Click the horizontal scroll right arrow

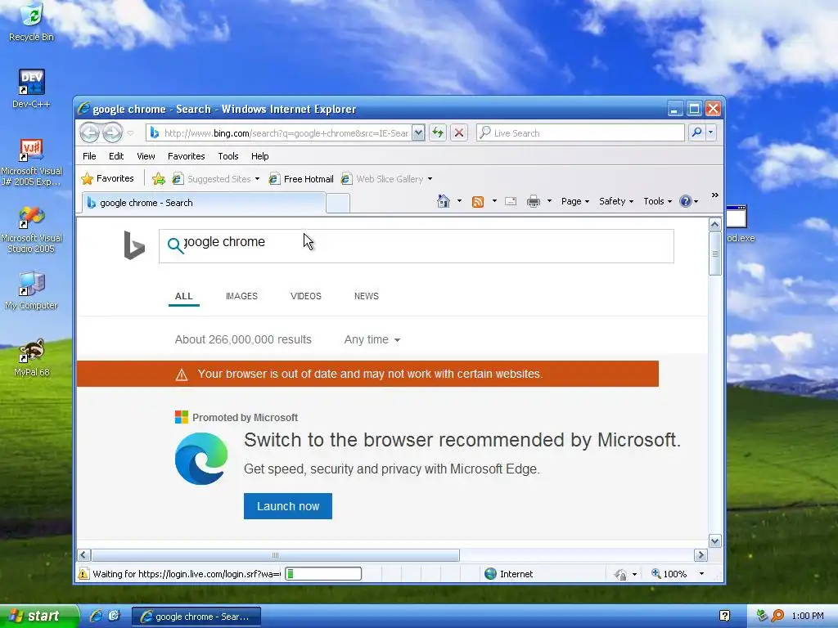[701, 555]
